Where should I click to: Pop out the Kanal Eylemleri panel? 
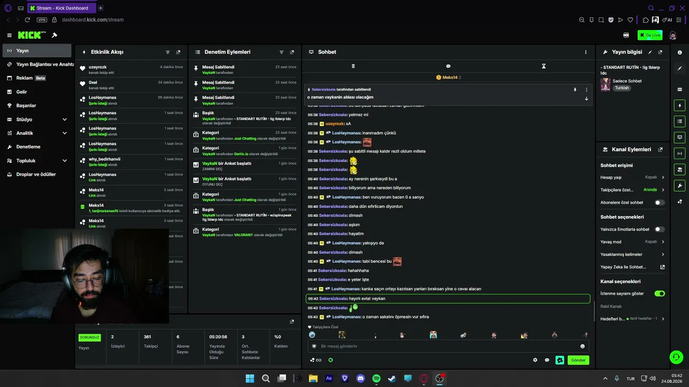coord(660,149)
